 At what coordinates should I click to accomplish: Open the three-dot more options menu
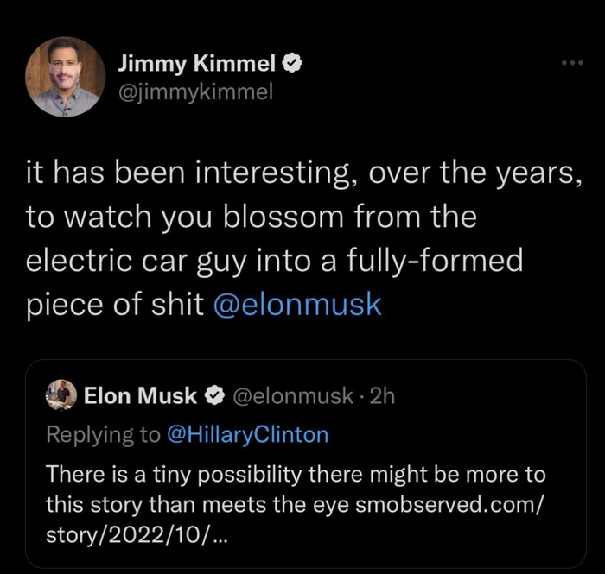click(x=572, y=64)
